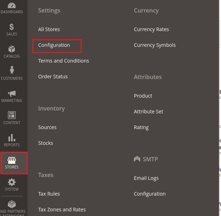
Task: Open Currency Rates
Action: 151,29
